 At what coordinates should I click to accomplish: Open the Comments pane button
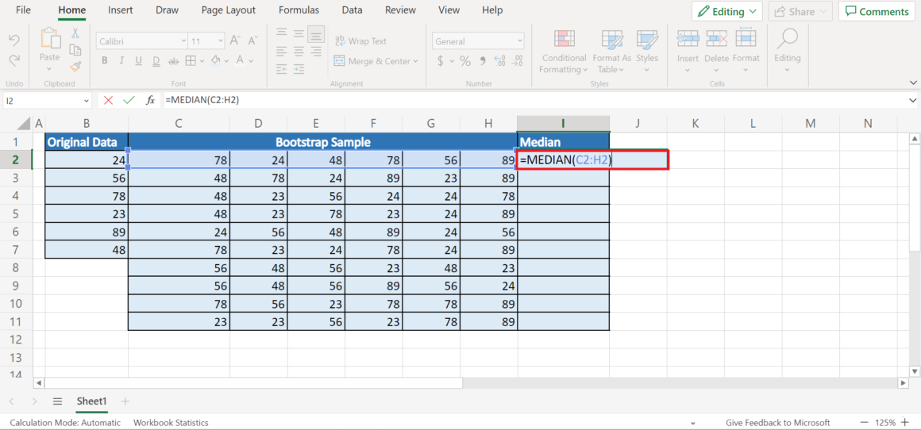(877, 11)
